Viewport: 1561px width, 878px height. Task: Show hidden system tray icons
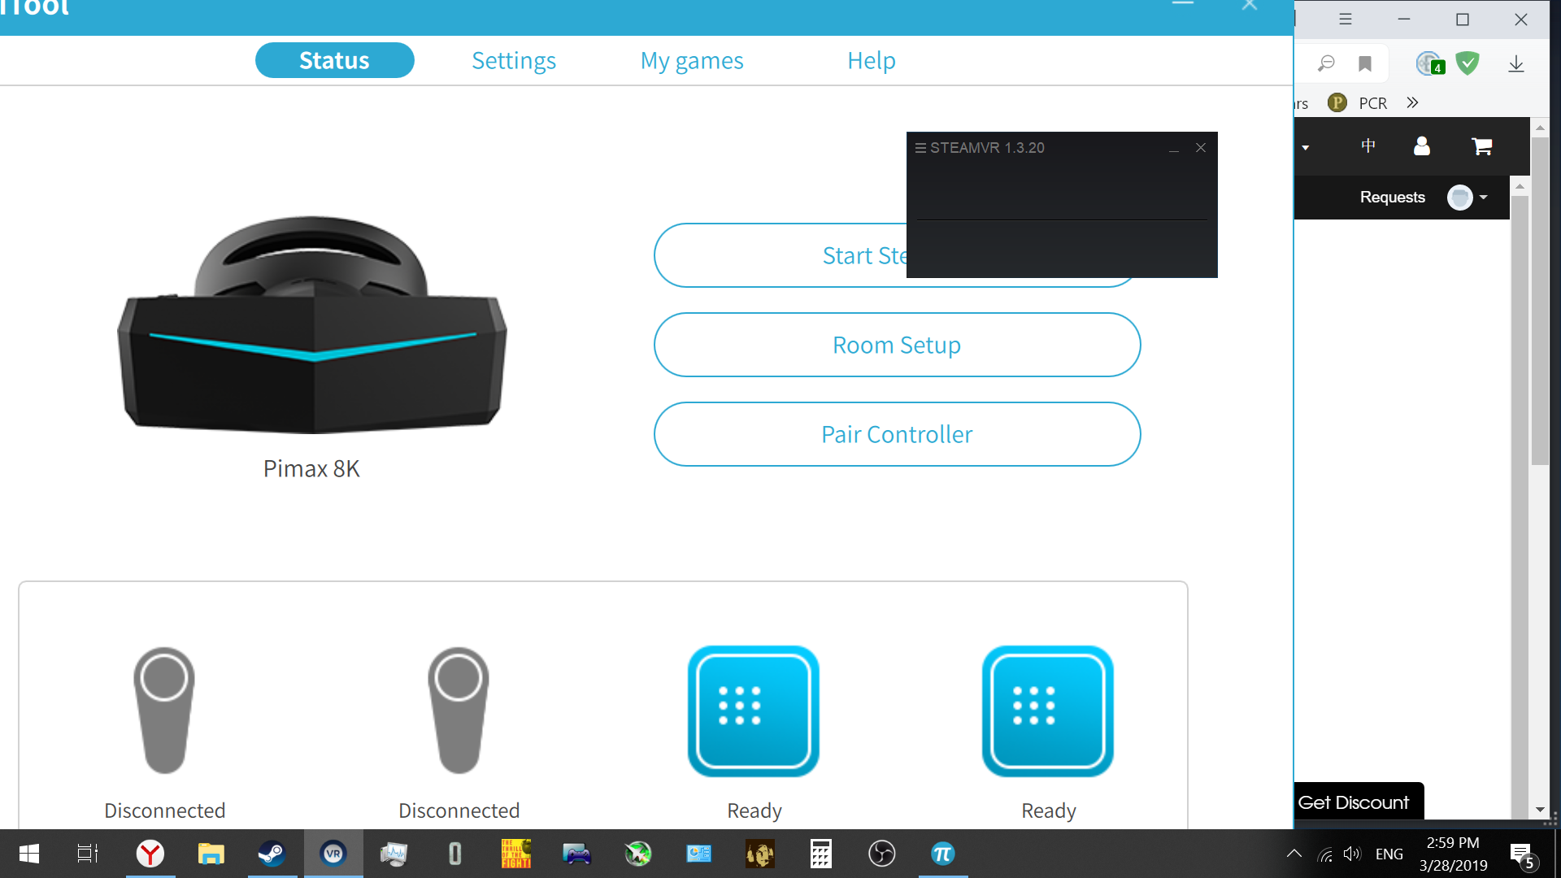point(1294,854)
